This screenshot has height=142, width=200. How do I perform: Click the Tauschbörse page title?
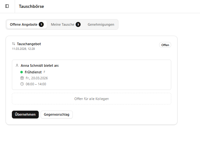pyautogui.click(x=31, y=6)
